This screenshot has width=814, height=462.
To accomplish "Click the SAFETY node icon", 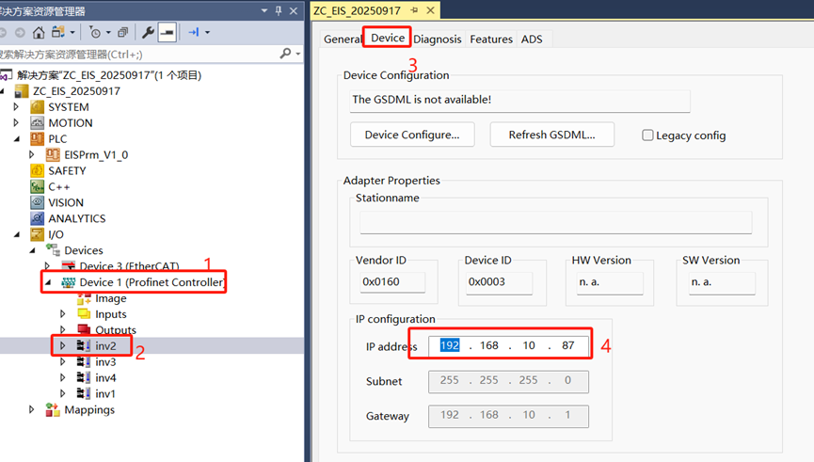I will coord(38,170).
